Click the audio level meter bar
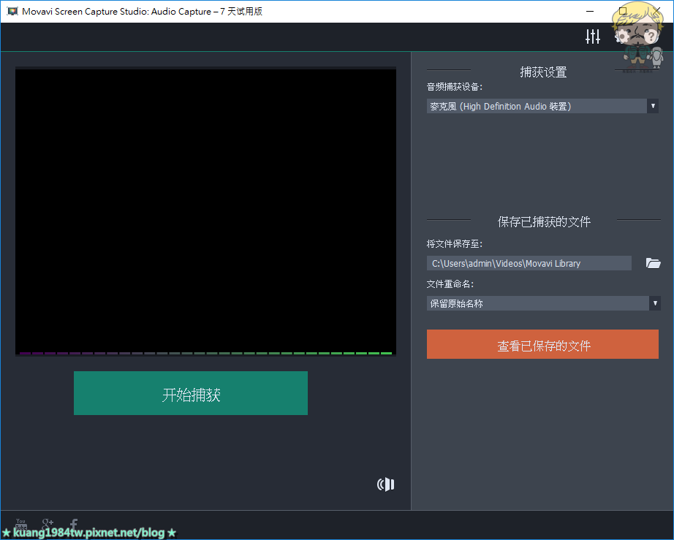Image resolution: width=674 pixels, height=540 pixels. (x=205, y=353)
